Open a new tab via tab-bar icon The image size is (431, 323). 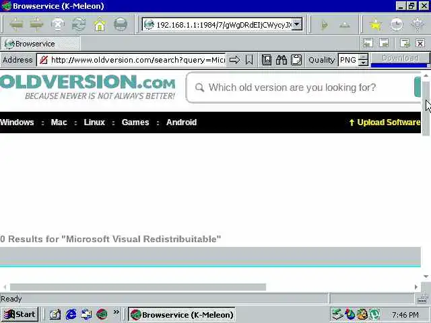[x=405, y=43]
